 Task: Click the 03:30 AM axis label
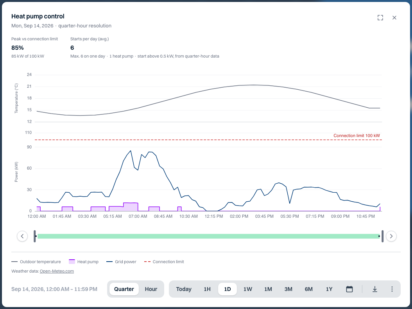pos(87,216)
